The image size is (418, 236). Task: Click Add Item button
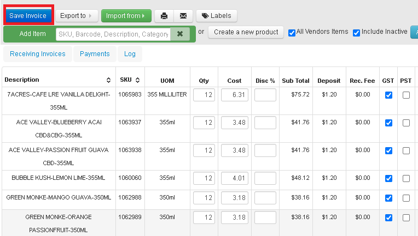click(x=32, y=34)
